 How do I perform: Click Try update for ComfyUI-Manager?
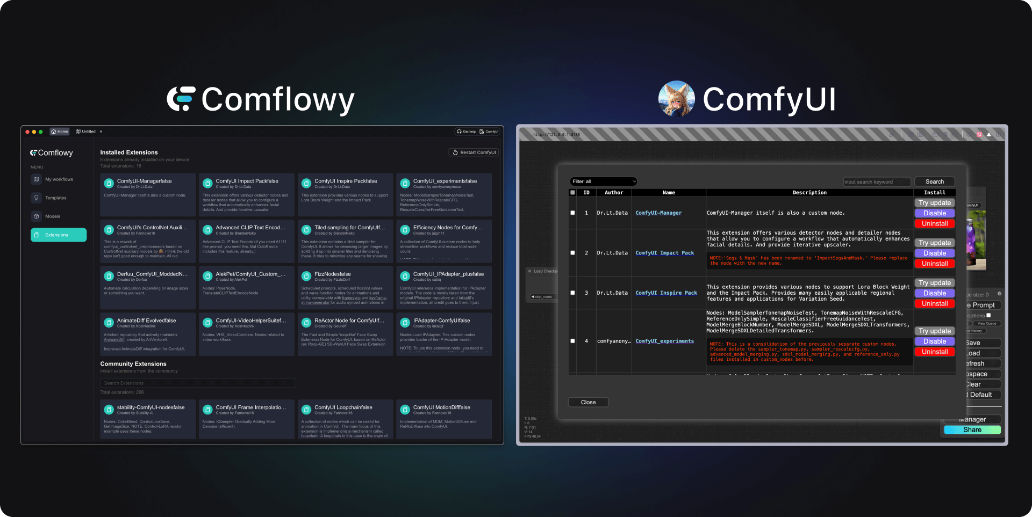click(935, 203)
